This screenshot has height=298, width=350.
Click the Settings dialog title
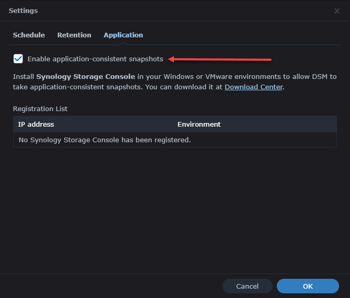[x=23, y=11]
